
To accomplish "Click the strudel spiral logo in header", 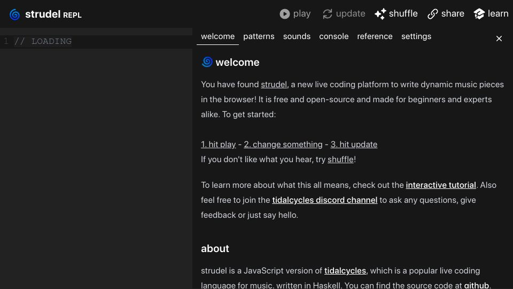I will [14, 14].
